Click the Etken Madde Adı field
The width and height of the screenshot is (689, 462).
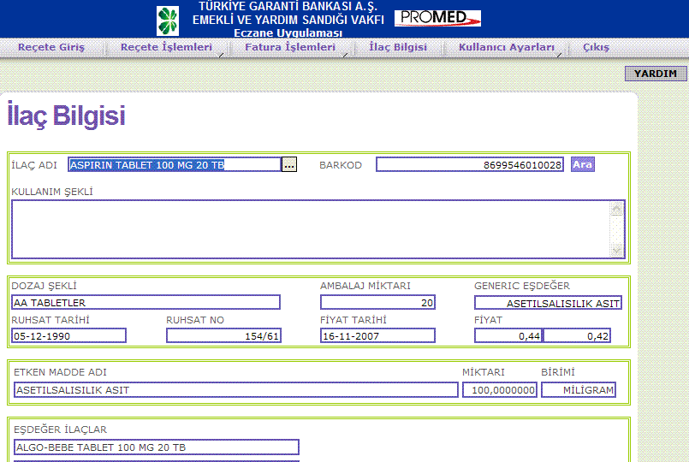click(235, 390)
